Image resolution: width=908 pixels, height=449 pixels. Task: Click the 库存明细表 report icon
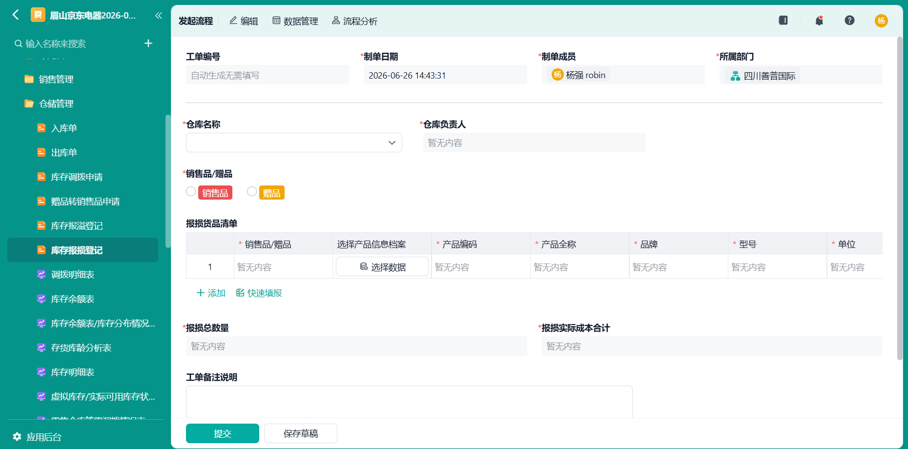pyautogui.click(x=41, y=372)
